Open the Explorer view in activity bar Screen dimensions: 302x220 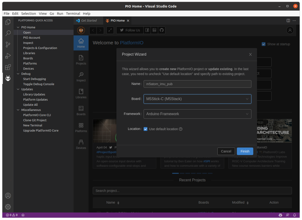8,22
